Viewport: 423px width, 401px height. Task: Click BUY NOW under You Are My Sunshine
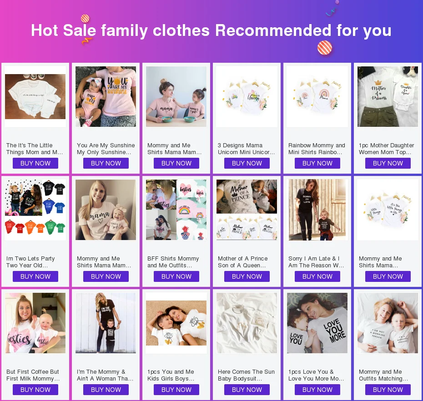(x=106, y=163)
